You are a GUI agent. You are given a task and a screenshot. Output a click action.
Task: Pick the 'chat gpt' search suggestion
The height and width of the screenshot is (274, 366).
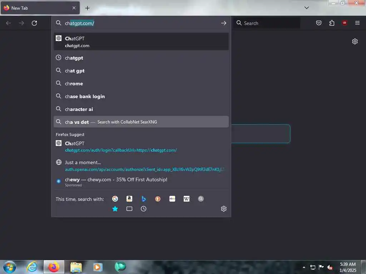(x=141, y=71)
